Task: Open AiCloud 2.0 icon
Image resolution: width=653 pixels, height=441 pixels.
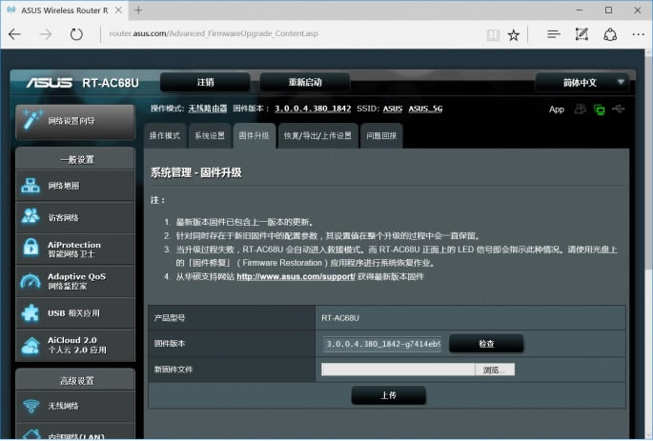Action: [31, 346]
